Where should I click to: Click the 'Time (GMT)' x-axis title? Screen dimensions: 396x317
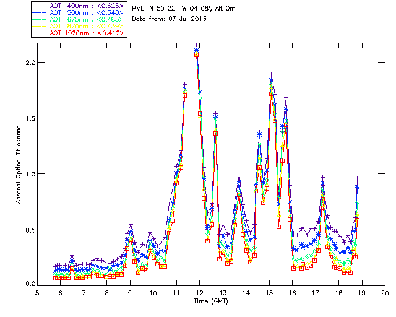(x=210, y=301)
